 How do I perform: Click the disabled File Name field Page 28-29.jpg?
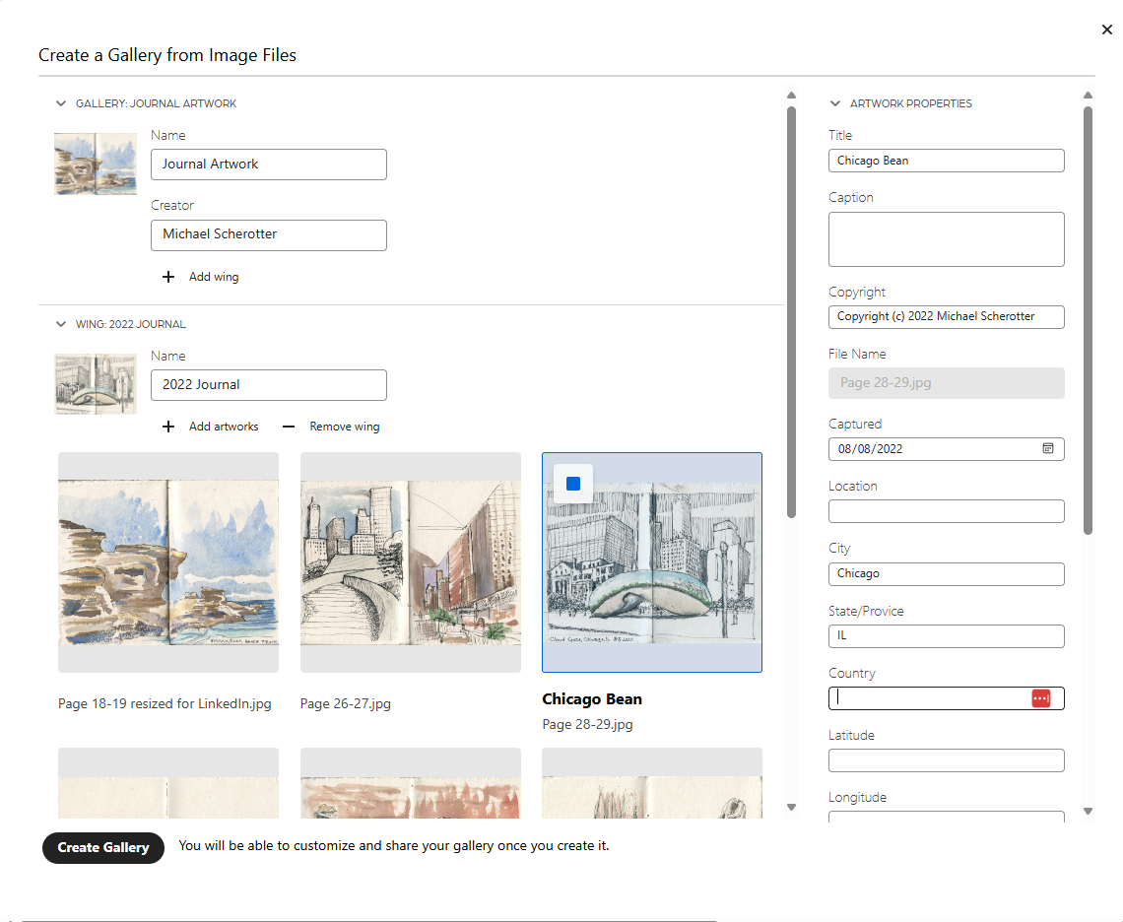pos(946,383)
